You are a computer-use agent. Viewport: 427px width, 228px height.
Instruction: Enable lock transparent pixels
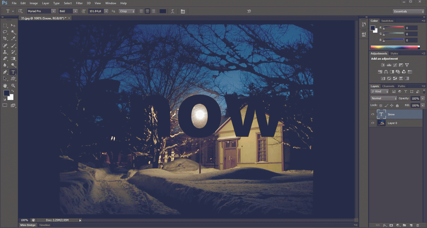[x=380, y=105]
